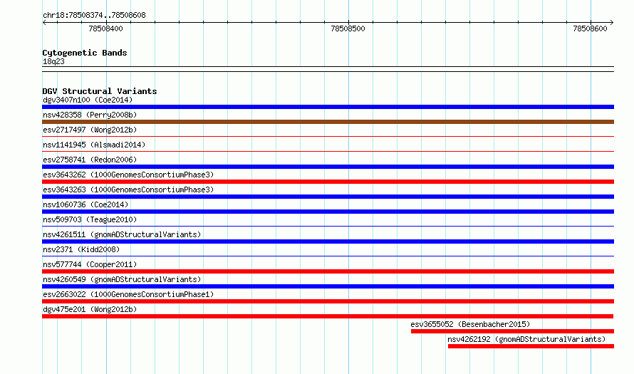Select nsv2371 (Kidd2008) variant label
This screenshot has height=374, width=634.
point(81,249)
